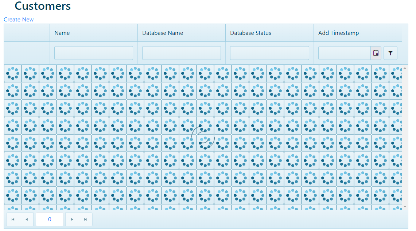Open the Add Timestamp calendar picker
The height and width of the screenshot is (231, 416).
[376, 53]
